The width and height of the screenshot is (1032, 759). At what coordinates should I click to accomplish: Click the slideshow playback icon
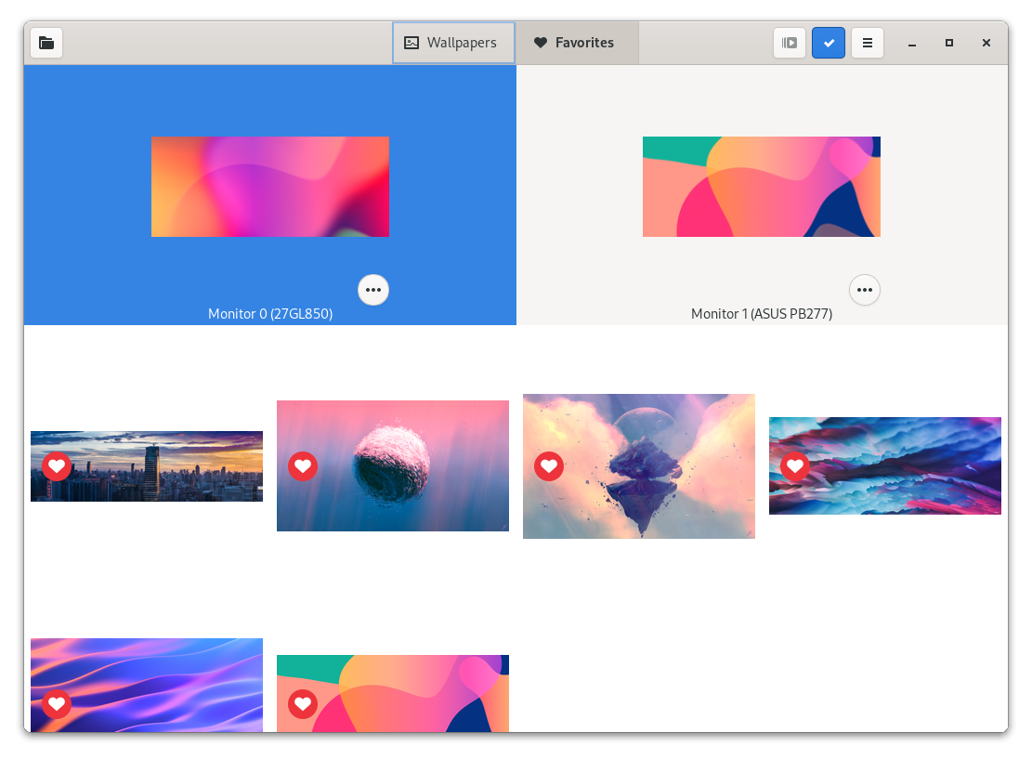790,43
